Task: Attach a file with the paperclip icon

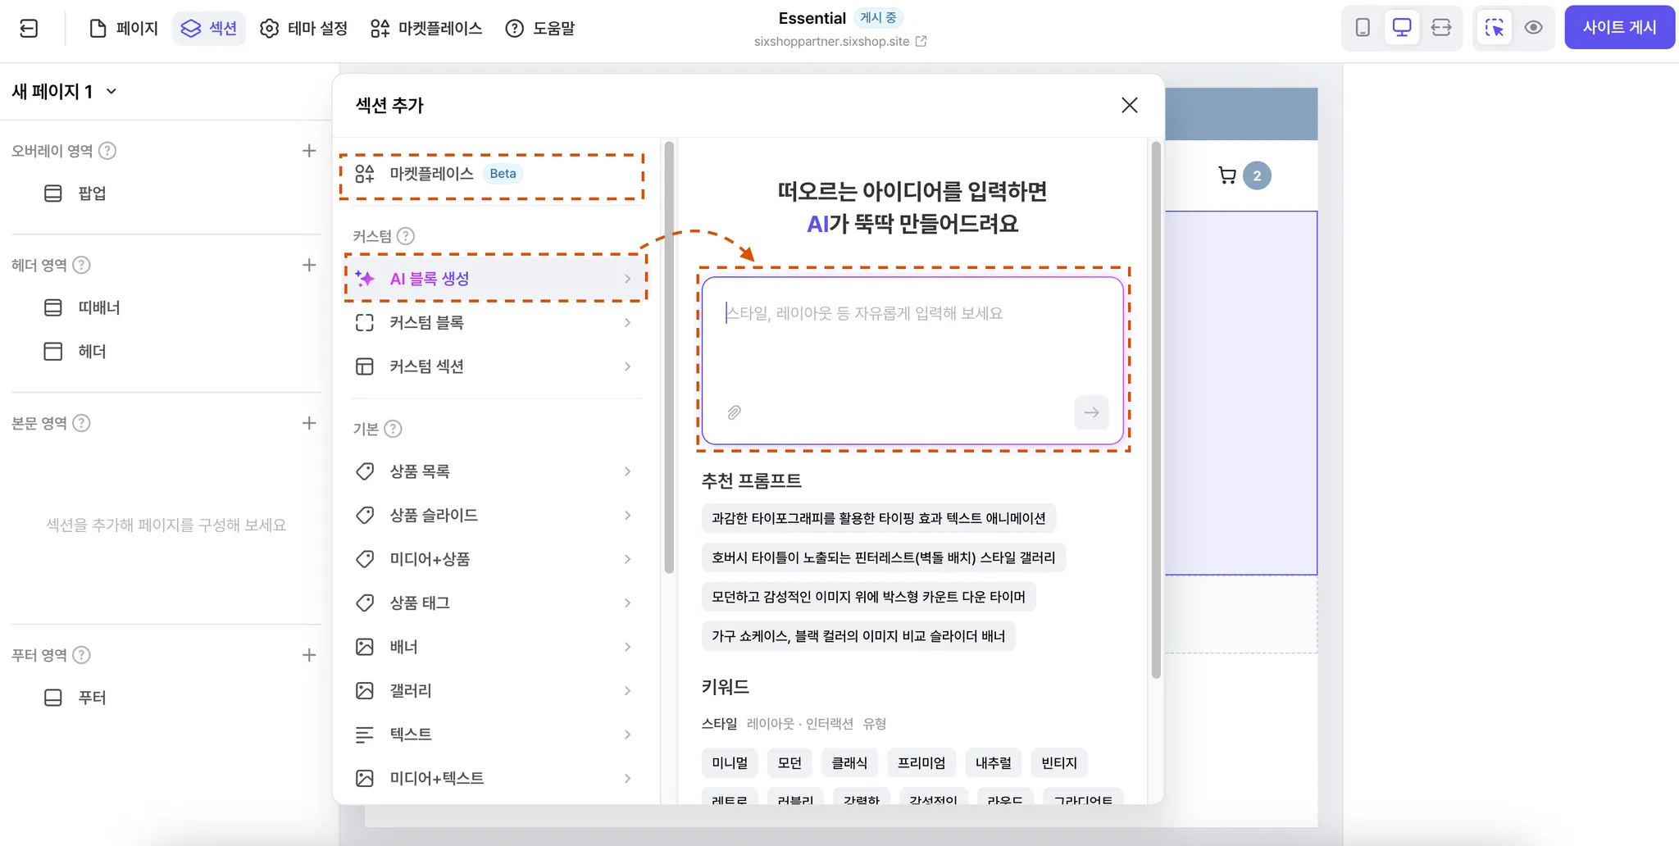Action: [734, 412]
